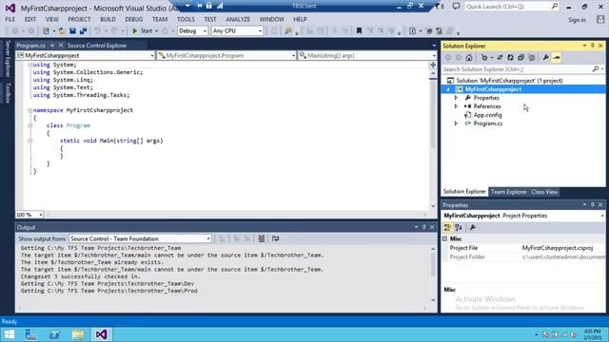
Task: Collapse the namespace code block
Action: click(x=29, y=110)
